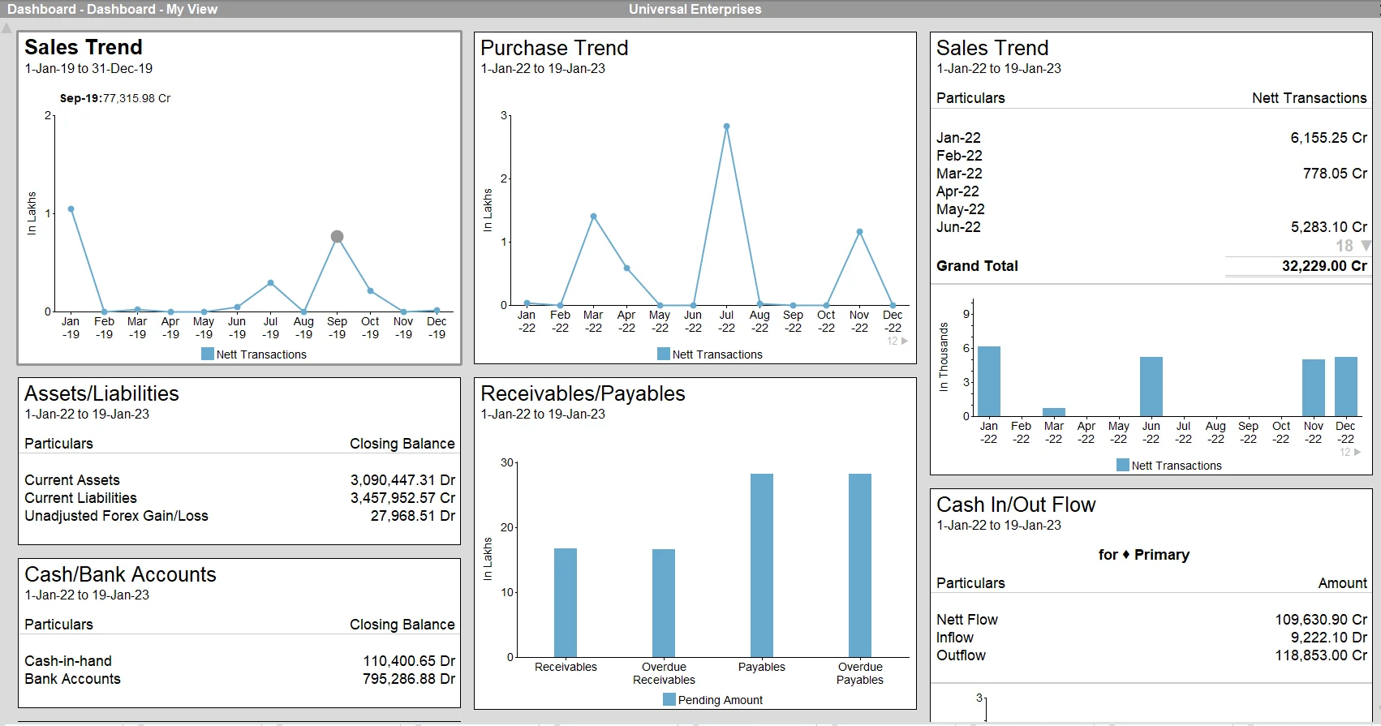Select the Nov-22 bar in Sales Trend bar chart
Screen dimensions: 1381x726
(x=1314, y=388)
